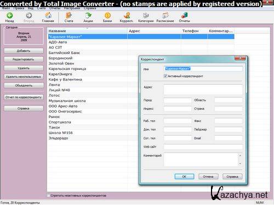This screenshot has width=274, height=205.
Task: Click the Область input field
Action: [229, 100]
